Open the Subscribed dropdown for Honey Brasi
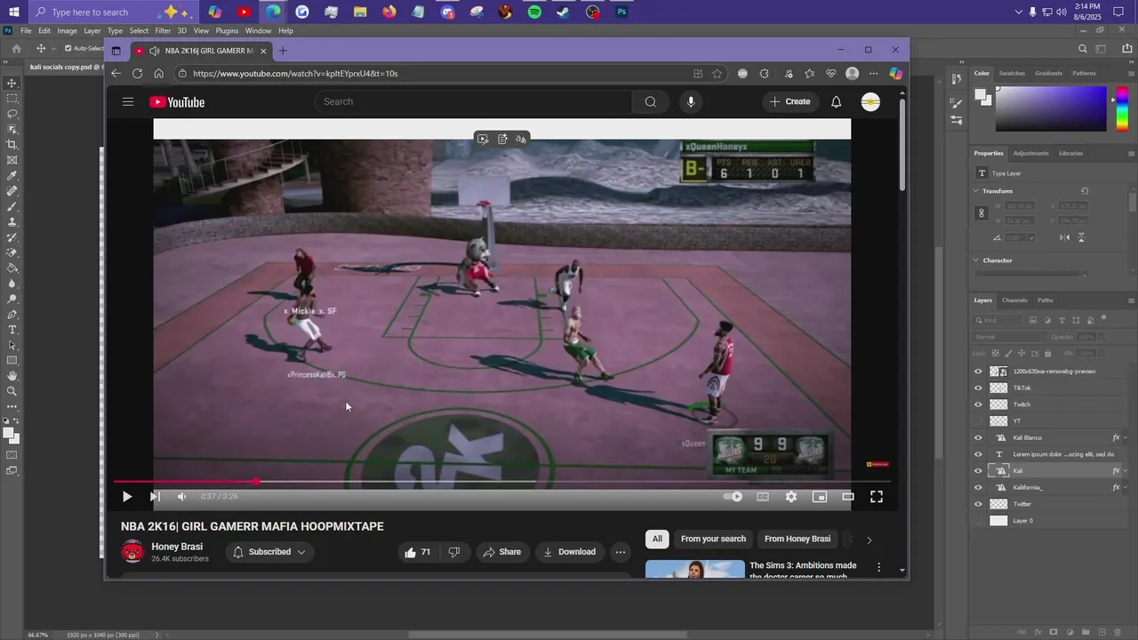The image size is (1138, 640). 269,552
